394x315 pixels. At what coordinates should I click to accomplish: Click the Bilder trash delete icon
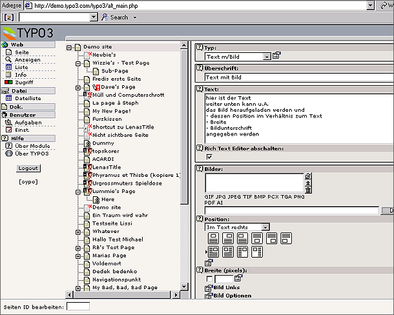(308, 190)
